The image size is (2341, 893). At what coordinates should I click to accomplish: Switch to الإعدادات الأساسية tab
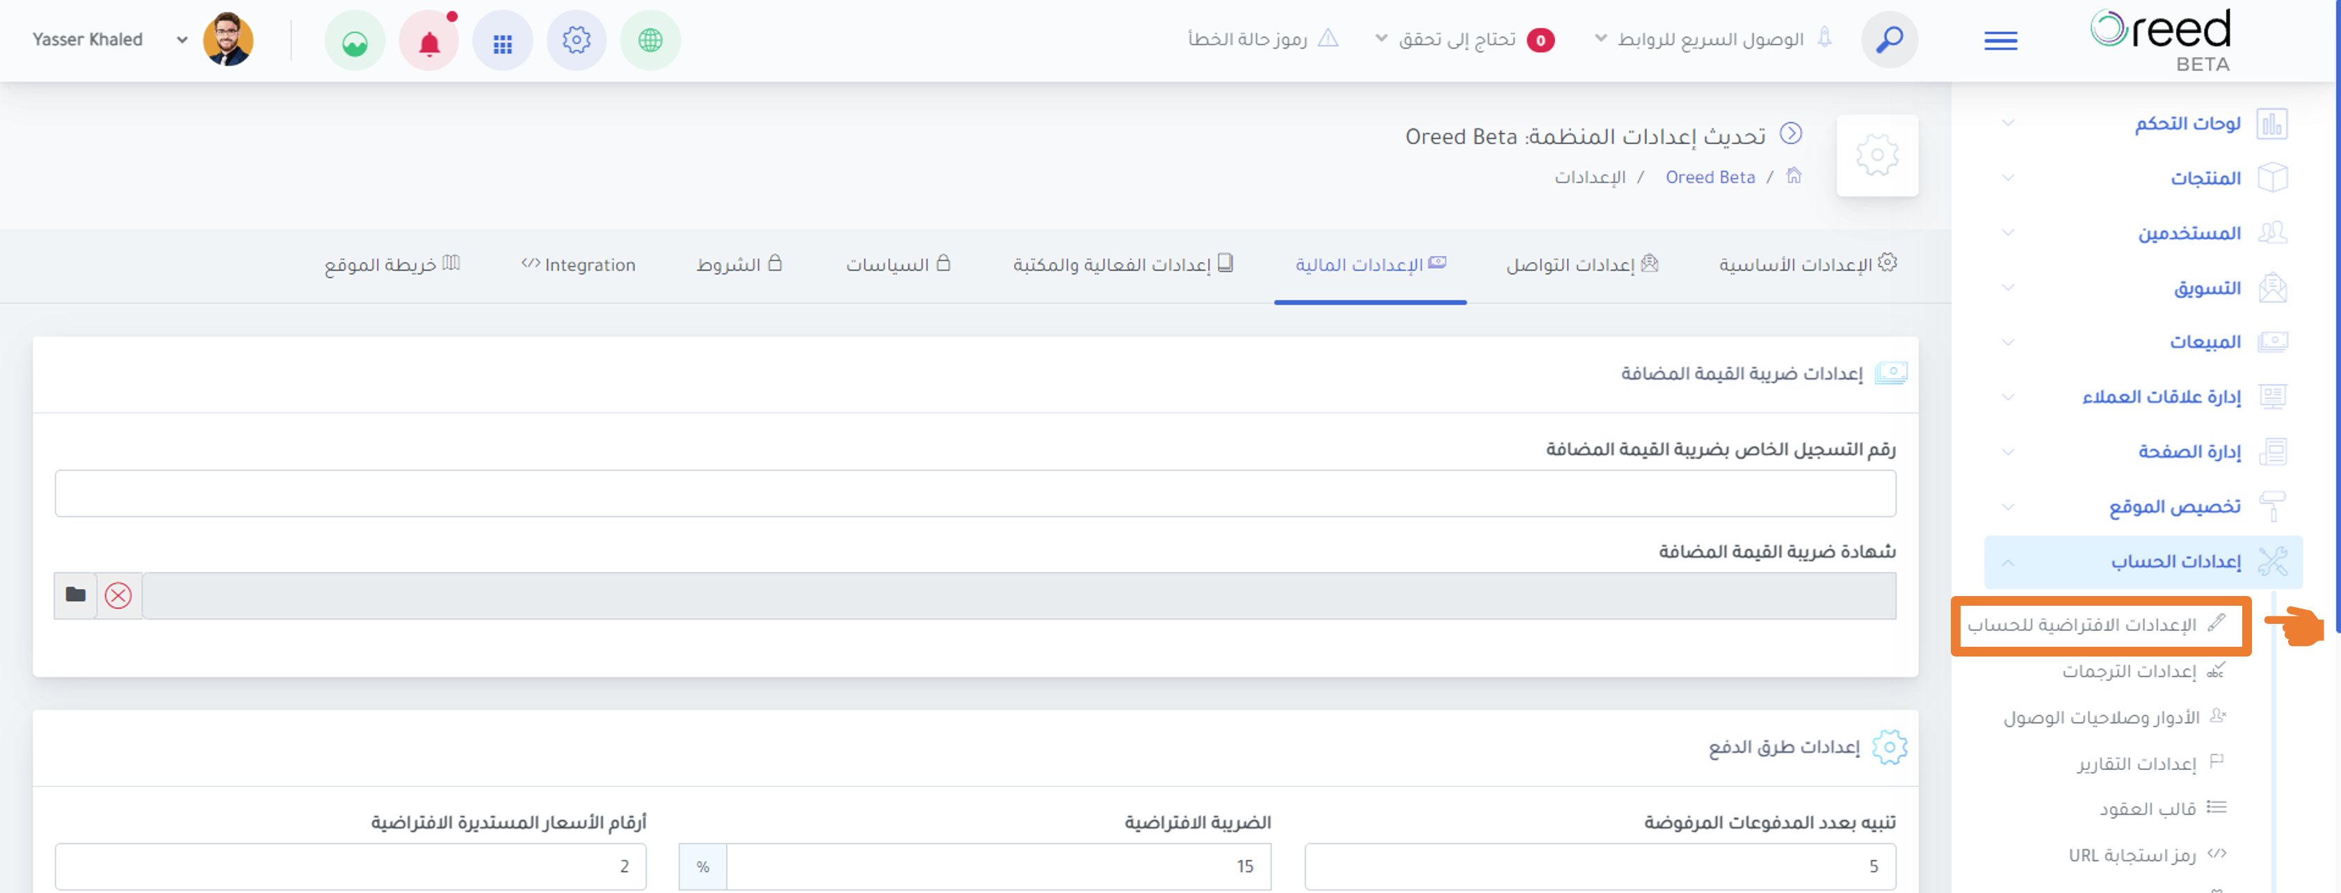point(1807,264)
